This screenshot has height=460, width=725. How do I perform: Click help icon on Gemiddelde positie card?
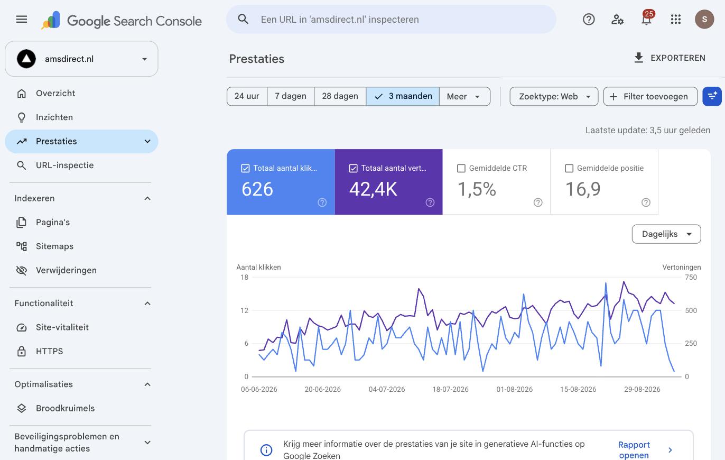[646, 203]
